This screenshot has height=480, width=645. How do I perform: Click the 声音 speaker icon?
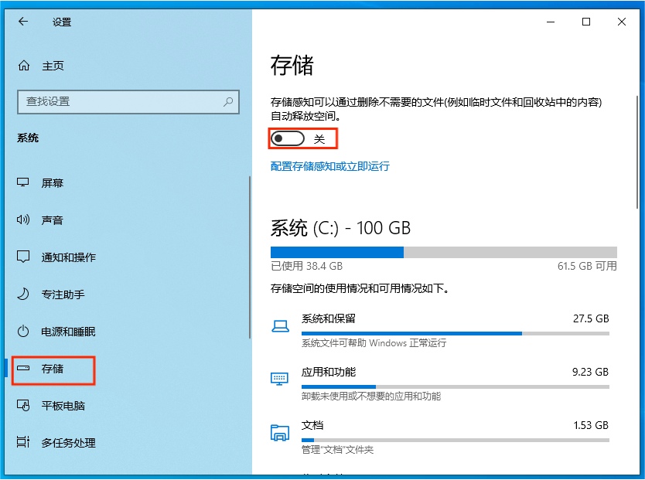coord(24,220)
